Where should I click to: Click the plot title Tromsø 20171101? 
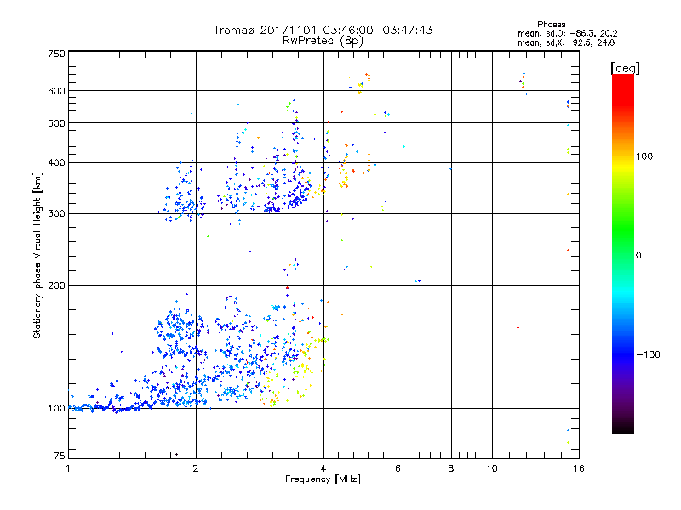(x=323, y=30)
